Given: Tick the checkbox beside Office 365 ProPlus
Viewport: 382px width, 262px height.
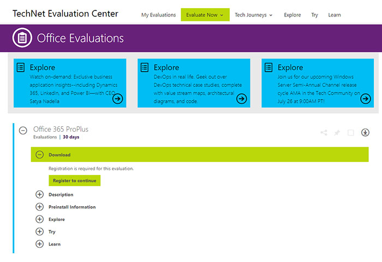Looking at the screenshot, I should (350, 132).
